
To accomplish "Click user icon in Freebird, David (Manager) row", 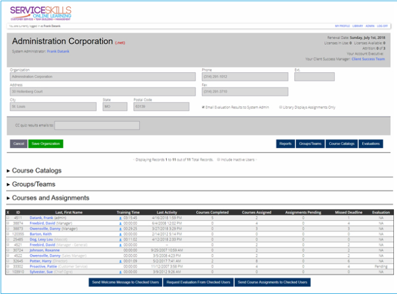I will pos(120,224).
